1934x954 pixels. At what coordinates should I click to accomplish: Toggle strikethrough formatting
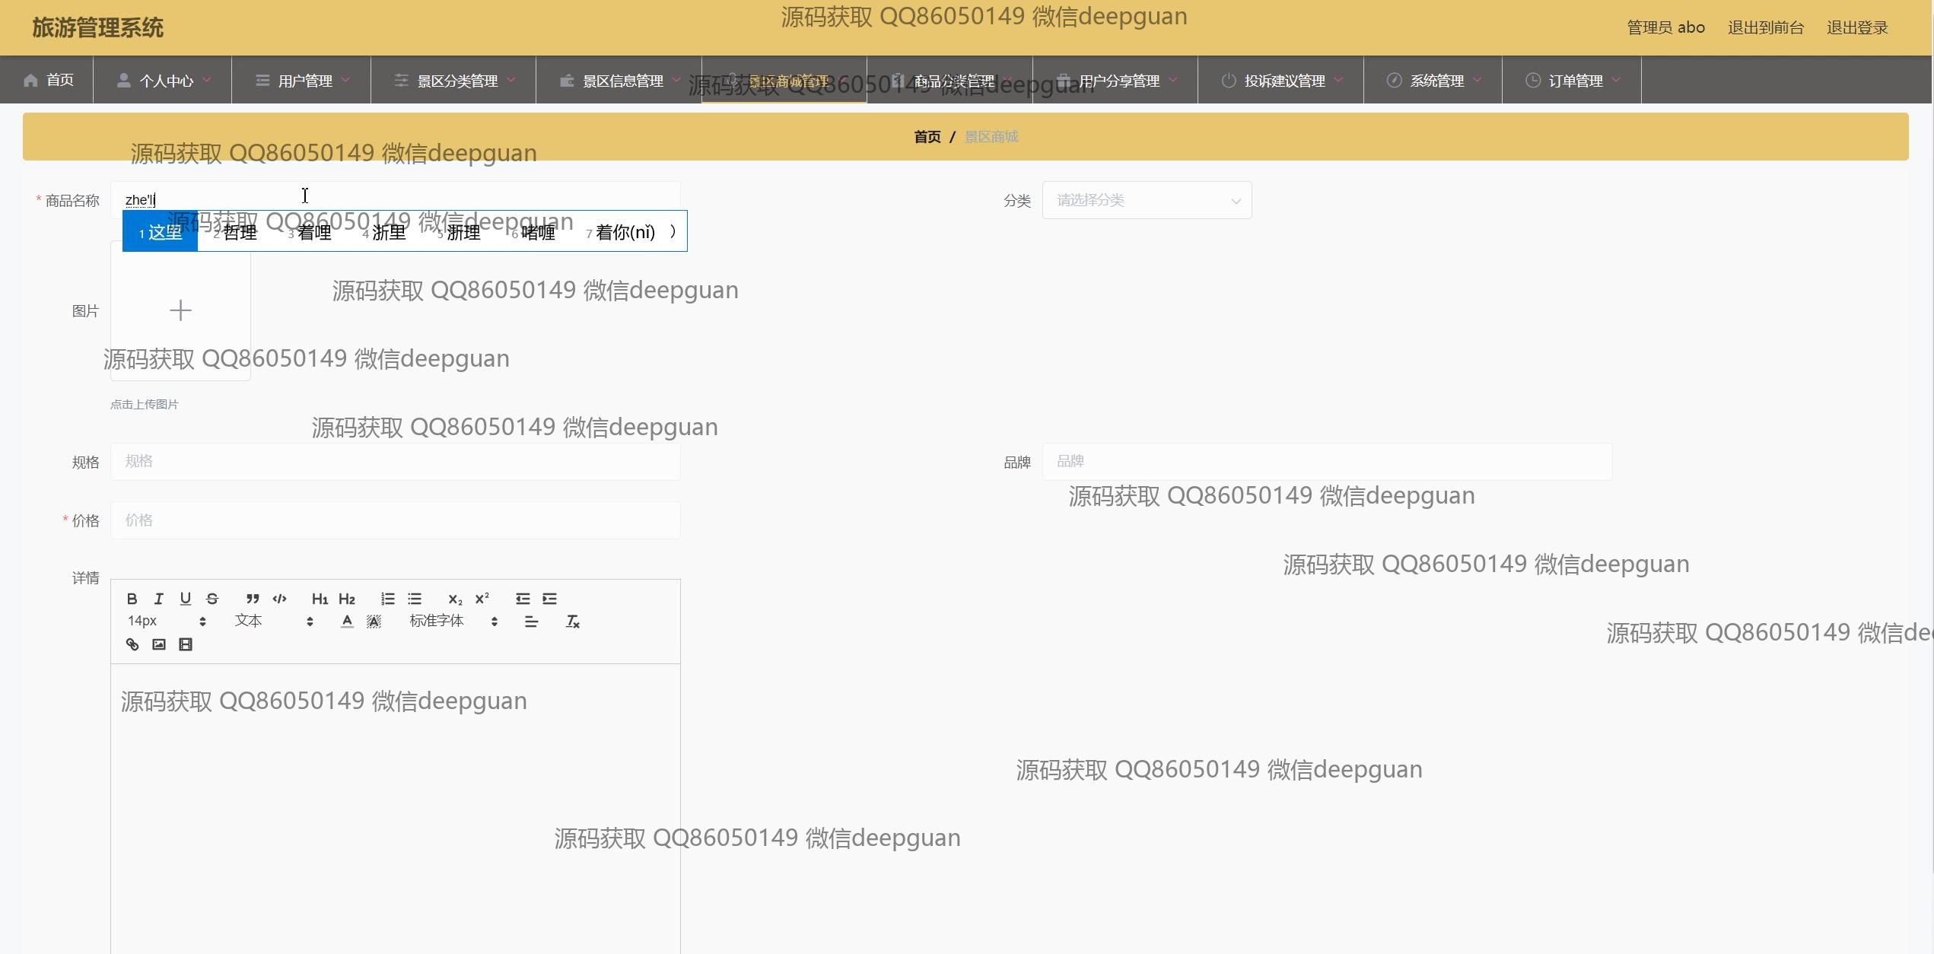[212, 599]
